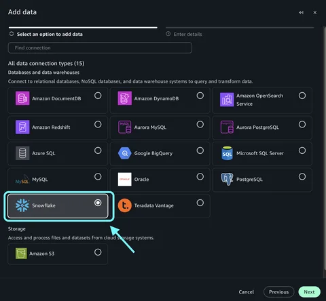Select the Amazon DocumentDB radio button
Viewport: 326px width, 301px height.
point(98,96)
